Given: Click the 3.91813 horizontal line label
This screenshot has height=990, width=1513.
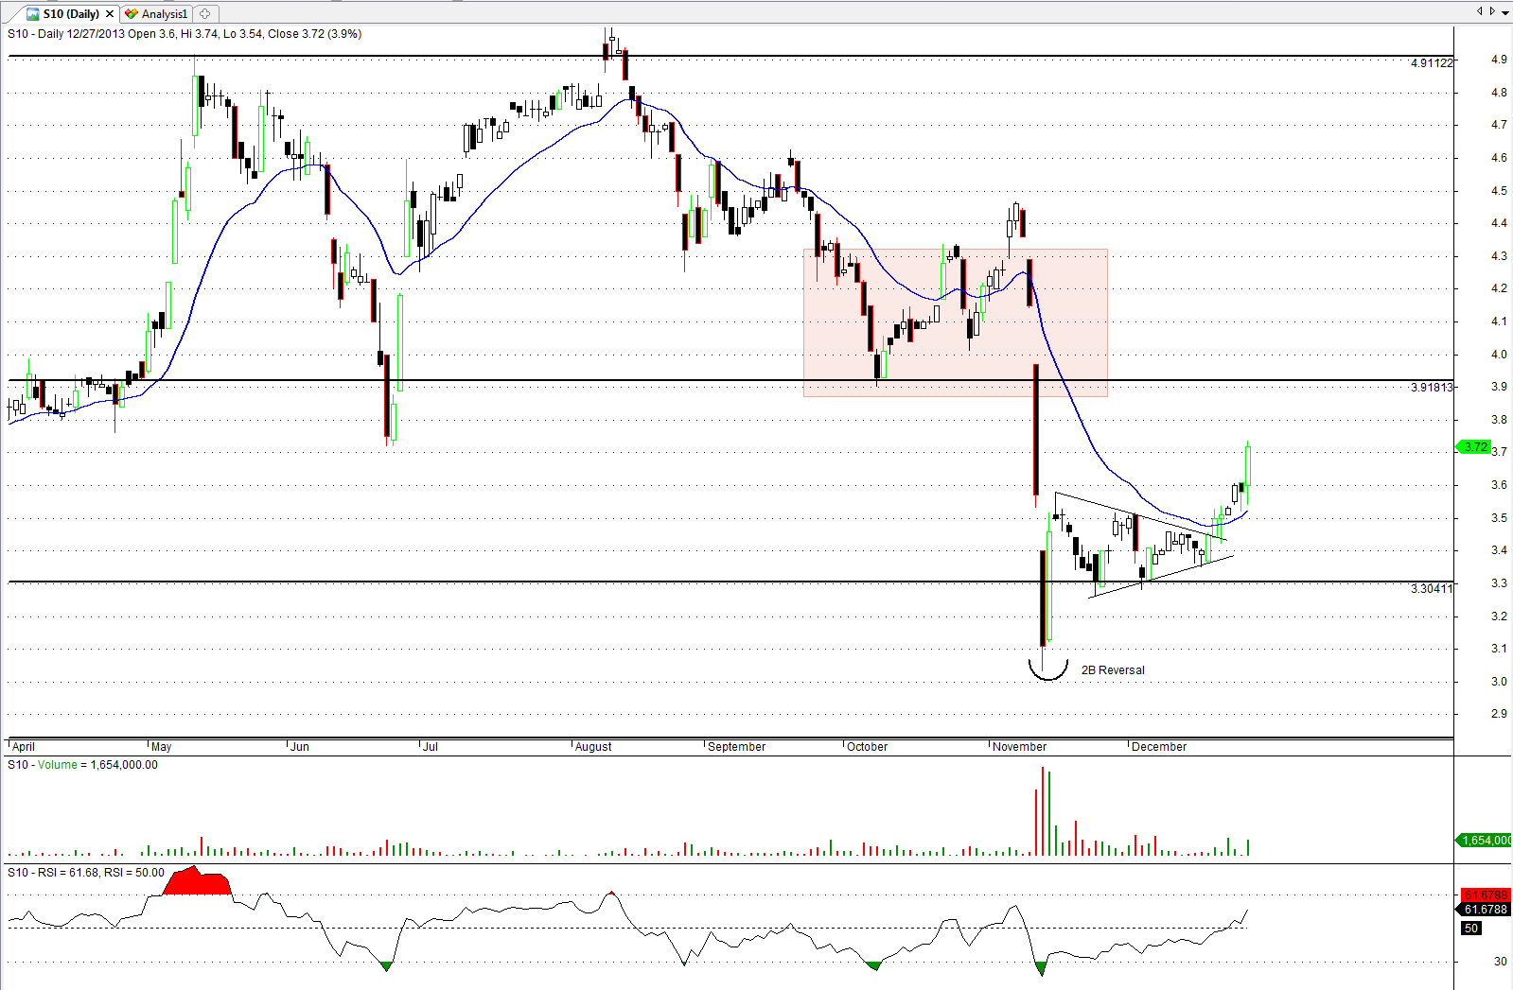Looking at the screenshot, I should coord(1431,388).
